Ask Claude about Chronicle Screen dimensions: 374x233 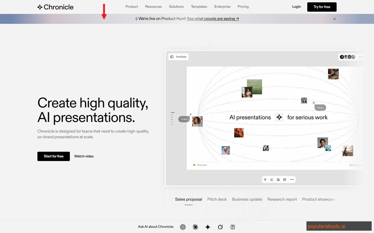[x=195, y=227]
